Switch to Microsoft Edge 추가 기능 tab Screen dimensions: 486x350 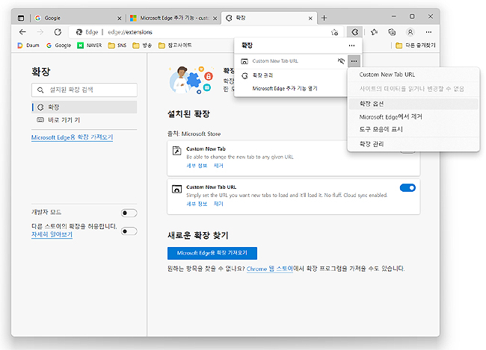click(173, 18)
